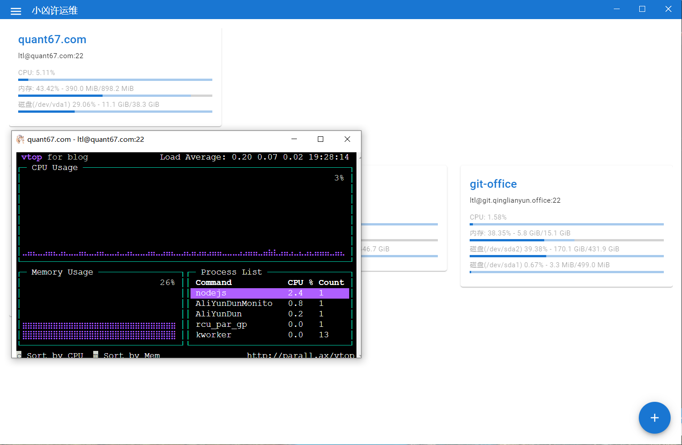
Task: Click the 小凶许运维 app title
Action: pos(55,10)
